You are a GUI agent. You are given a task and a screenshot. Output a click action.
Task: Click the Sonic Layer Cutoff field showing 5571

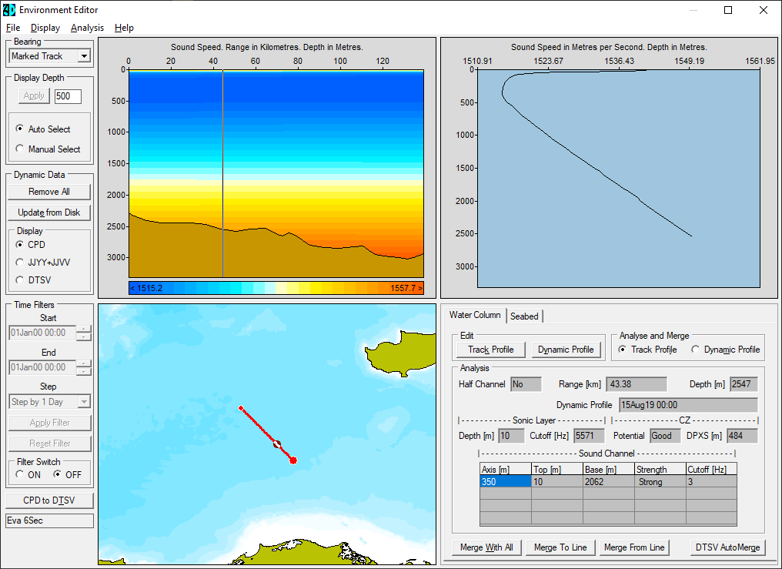[589, 436]
